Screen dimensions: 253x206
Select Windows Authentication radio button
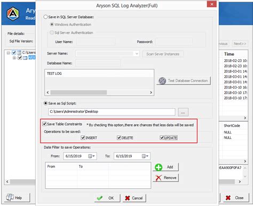pos(52,24)
